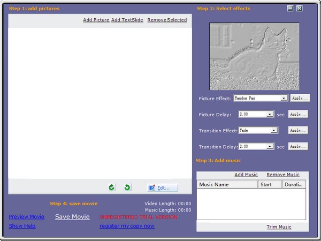Apply the Transition Delay setting
The image size is (321, 241).
pos(298,146)
